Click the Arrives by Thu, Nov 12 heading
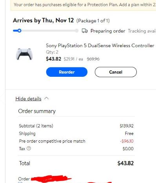 (43, 20)
